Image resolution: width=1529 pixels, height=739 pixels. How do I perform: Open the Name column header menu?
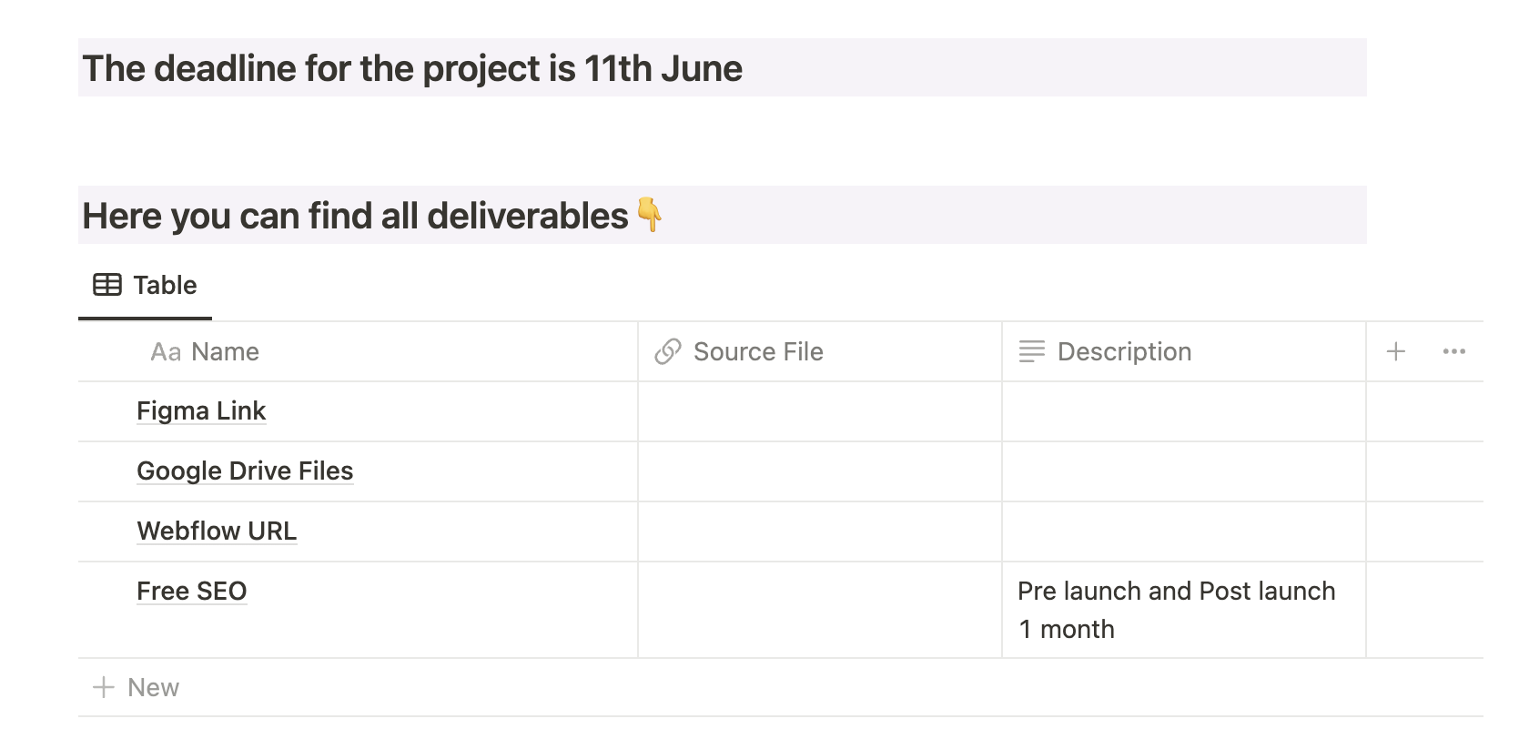click(x=225, y=352)
